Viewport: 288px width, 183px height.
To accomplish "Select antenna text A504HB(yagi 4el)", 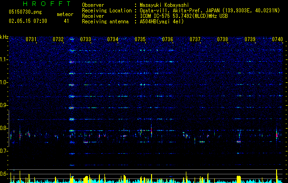I will pyautogui.click(x=162, y=22).
